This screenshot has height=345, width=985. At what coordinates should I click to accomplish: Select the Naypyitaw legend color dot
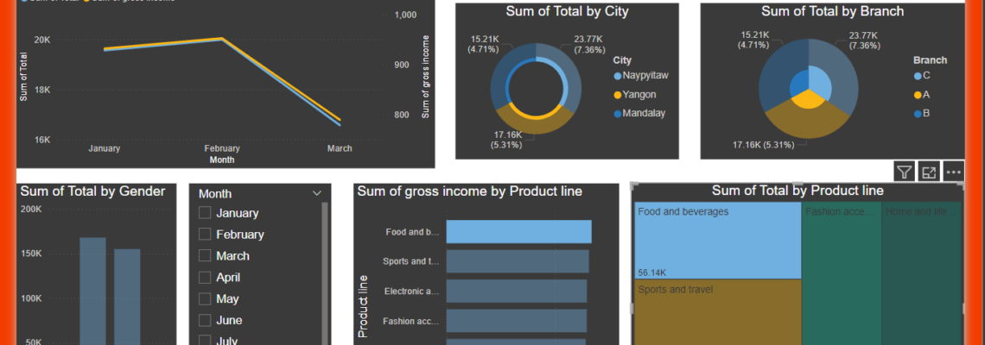617,76
